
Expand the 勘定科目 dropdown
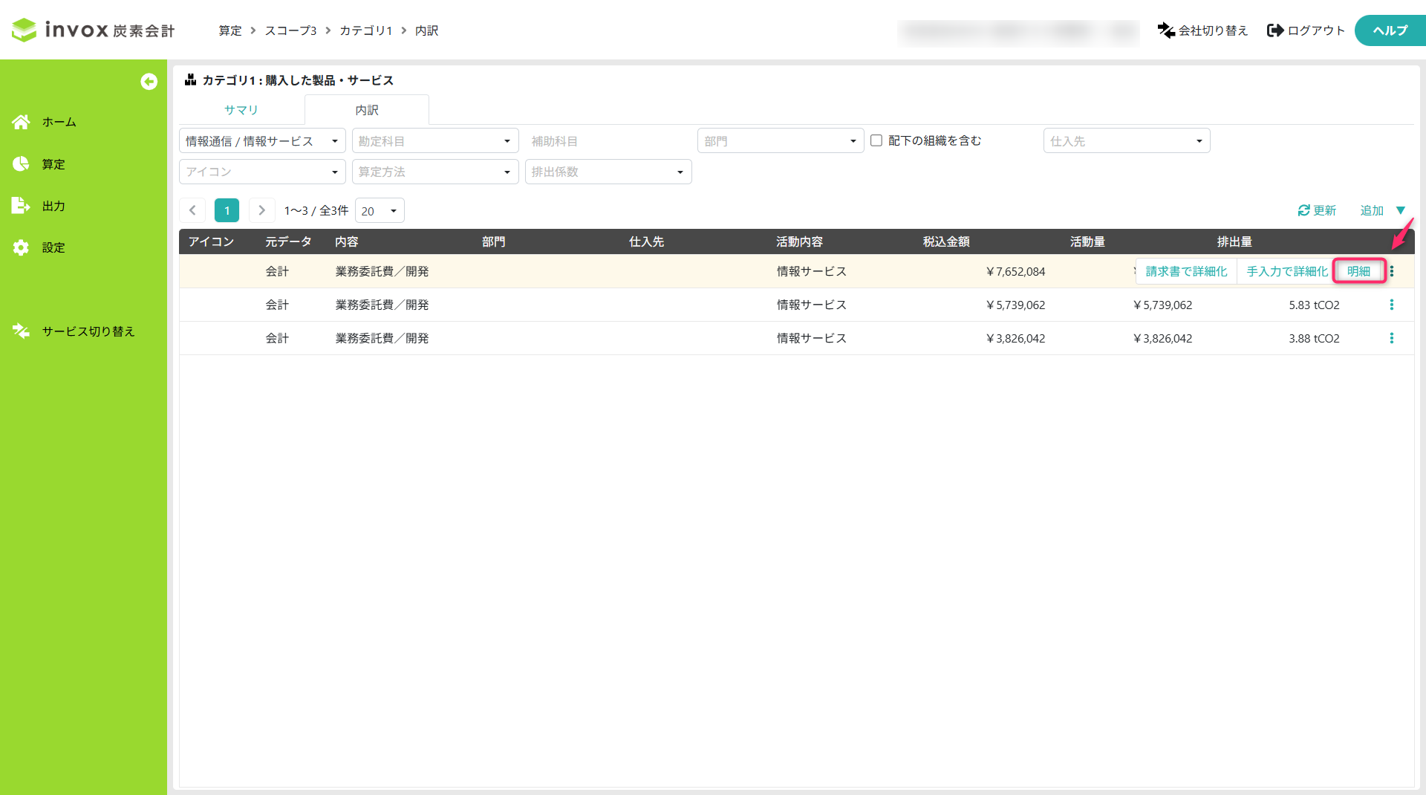tap(435, 141)
